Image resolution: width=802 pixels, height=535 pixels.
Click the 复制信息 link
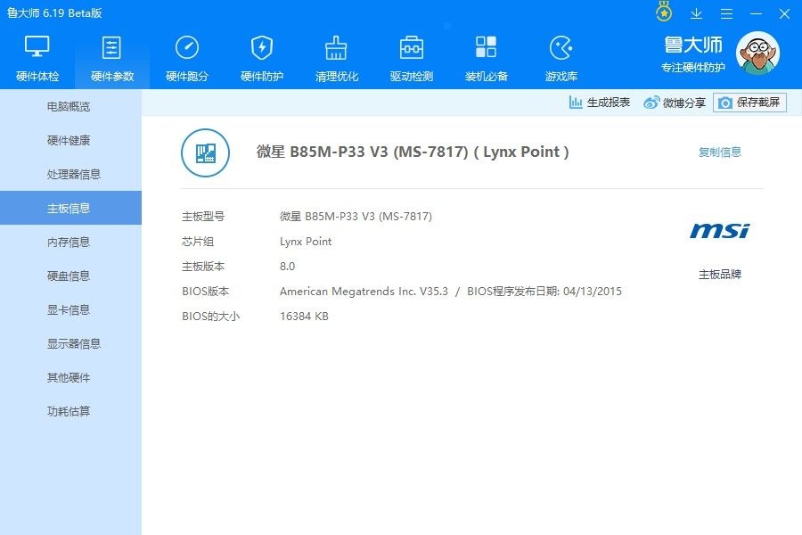coord(720,152)
